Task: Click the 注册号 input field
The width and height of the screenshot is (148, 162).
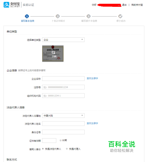Action: pos(63,87)
